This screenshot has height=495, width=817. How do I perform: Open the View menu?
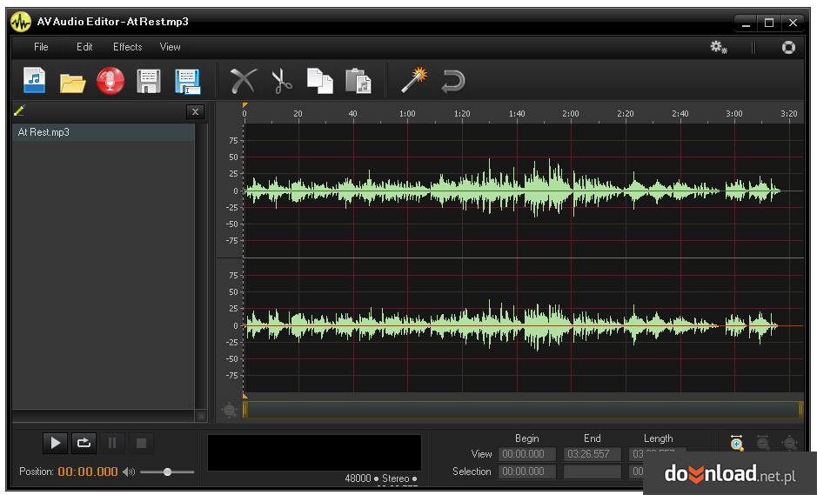tap(170, 47)
